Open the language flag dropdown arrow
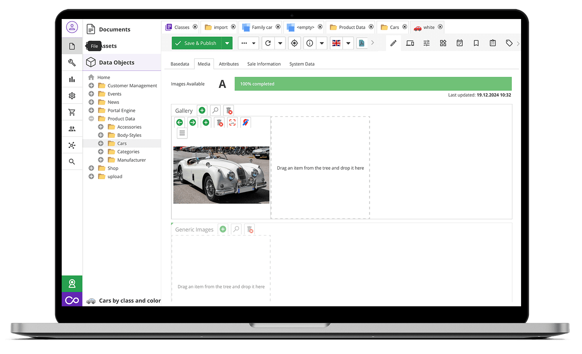The height and width of the screenshot is (354, 582). click(348, 43)
